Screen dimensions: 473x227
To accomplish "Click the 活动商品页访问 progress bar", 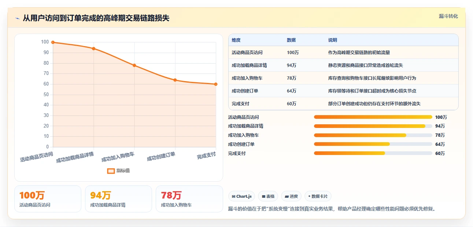I will (x=373, y=117).
